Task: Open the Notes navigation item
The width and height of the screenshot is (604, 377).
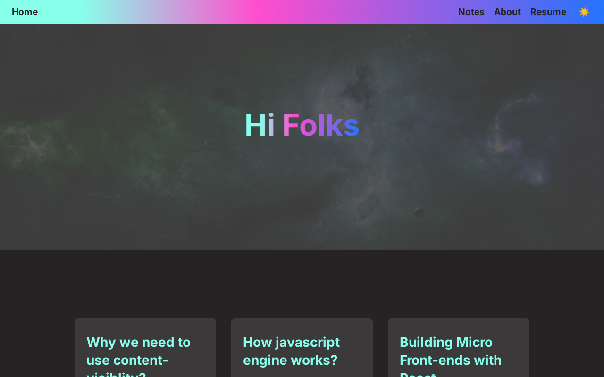Action: click(x=471, y=12)
